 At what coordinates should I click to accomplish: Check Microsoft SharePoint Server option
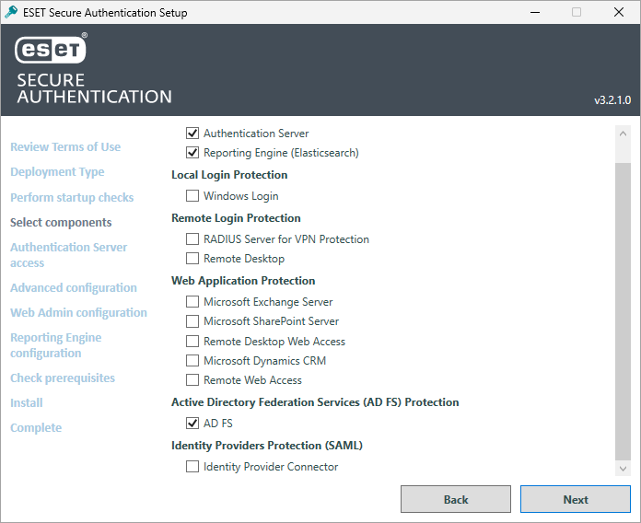192,321
